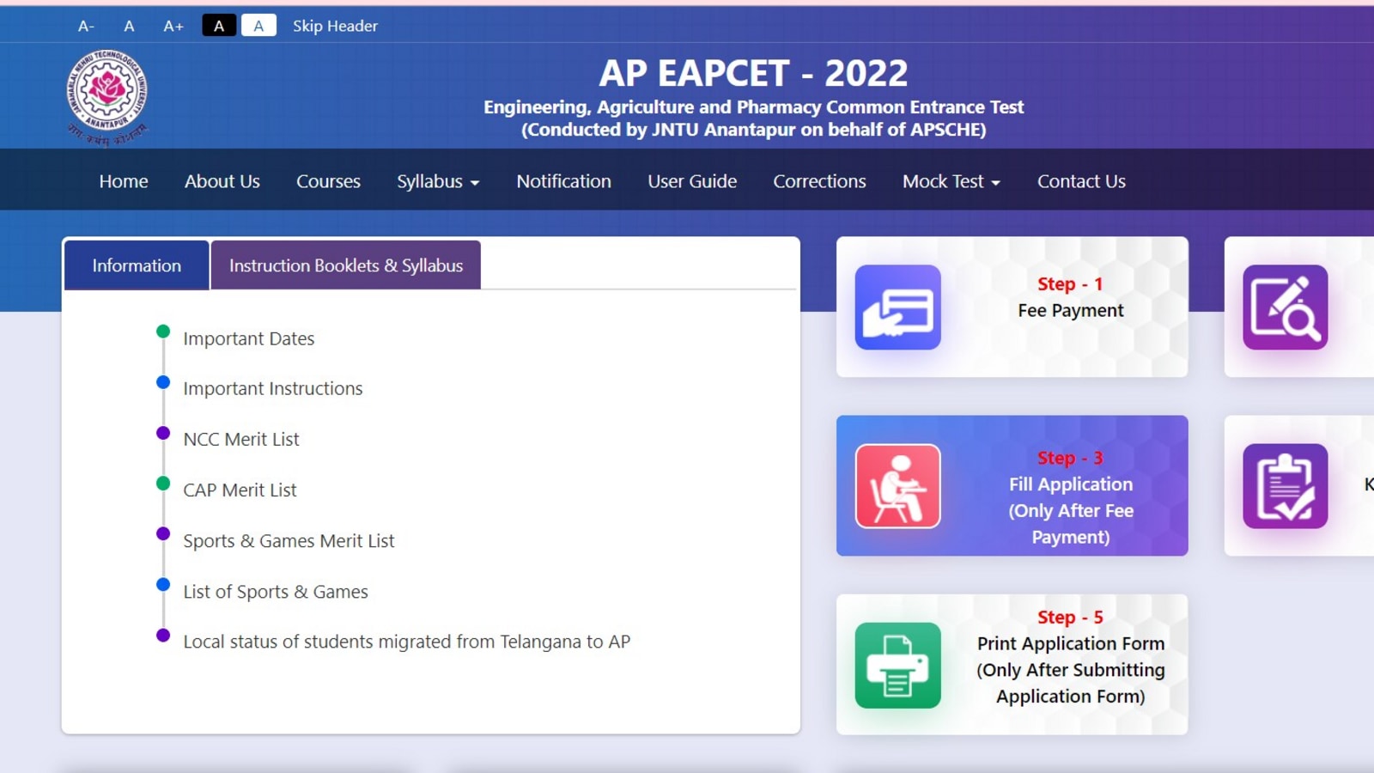Image resolution: width=1374 pixels, height=773 pixels.
Task: Reset font size with the plain A beside A-
Action: pos(129,26)
